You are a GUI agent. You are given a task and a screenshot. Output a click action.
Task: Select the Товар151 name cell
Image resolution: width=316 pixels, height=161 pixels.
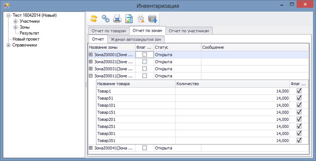pyautogui.click(x=136, y=112)
